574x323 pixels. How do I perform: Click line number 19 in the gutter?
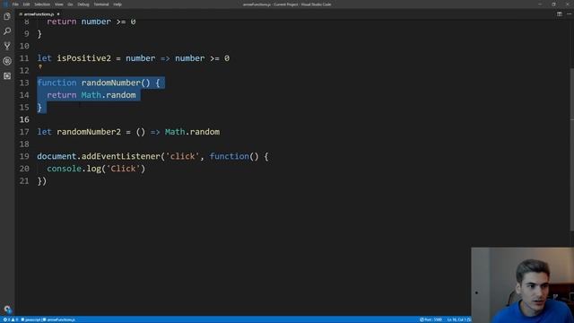24,156
